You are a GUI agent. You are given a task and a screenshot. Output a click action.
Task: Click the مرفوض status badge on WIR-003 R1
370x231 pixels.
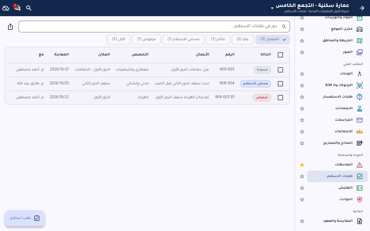pyautogui.click(x=262, y=98)
